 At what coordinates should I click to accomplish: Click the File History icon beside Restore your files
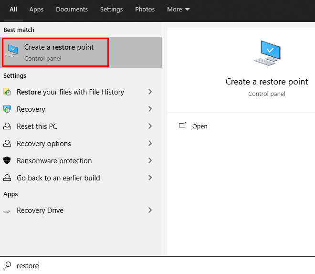[7, 92]
